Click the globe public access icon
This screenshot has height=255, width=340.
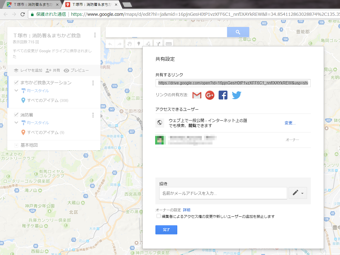(x=160, y=123)
